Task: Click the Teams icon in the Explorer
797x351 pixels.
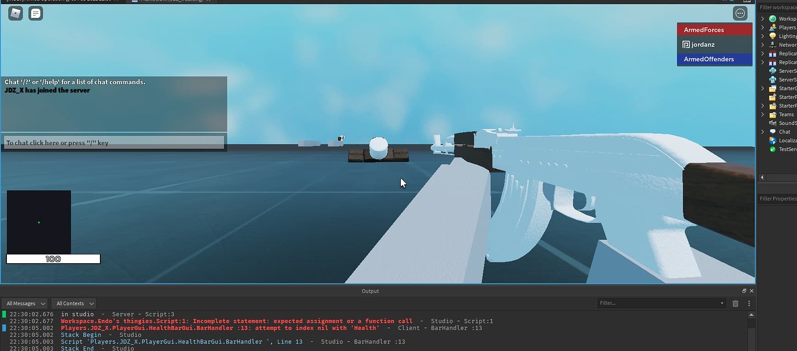Action: pyautogui.click(x=773, y=114)
